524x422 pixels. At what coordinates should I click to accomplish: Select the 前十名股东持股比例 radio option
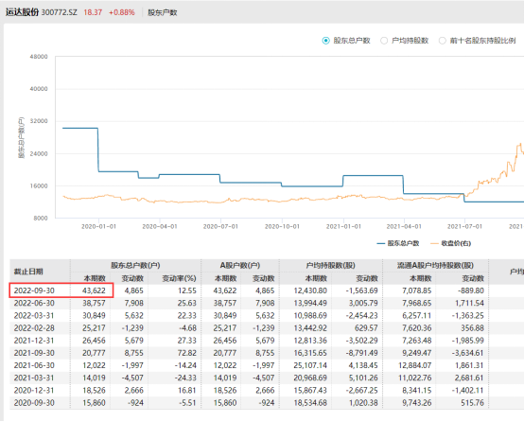(x=442, y=41)
